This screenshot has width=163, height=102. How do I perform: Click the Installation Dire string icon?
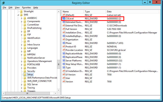coord(64,32)
